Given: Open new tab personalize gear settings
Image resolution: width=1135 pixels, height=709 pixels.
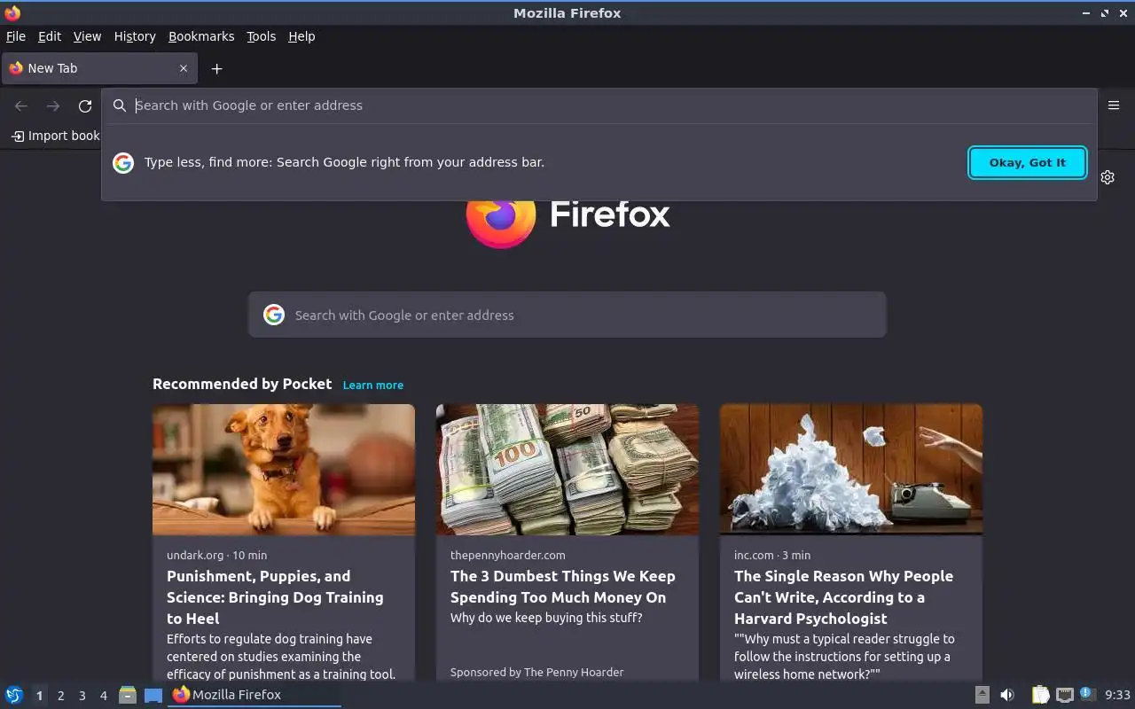Looking at the screenshot, I should 1108,177.
